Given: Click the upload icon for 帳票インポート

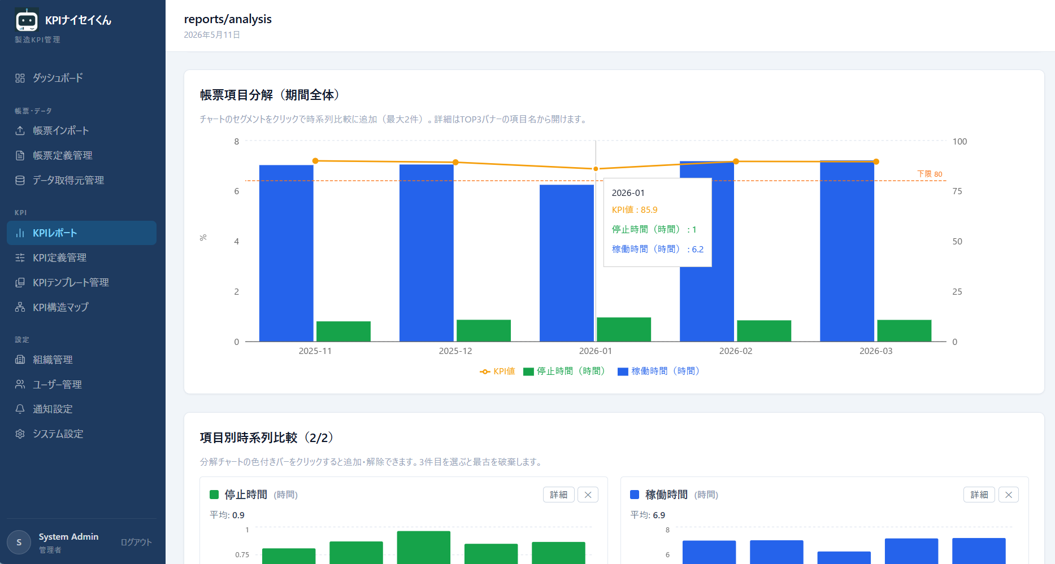Looking at the screenshot, I should click(20, 130).
